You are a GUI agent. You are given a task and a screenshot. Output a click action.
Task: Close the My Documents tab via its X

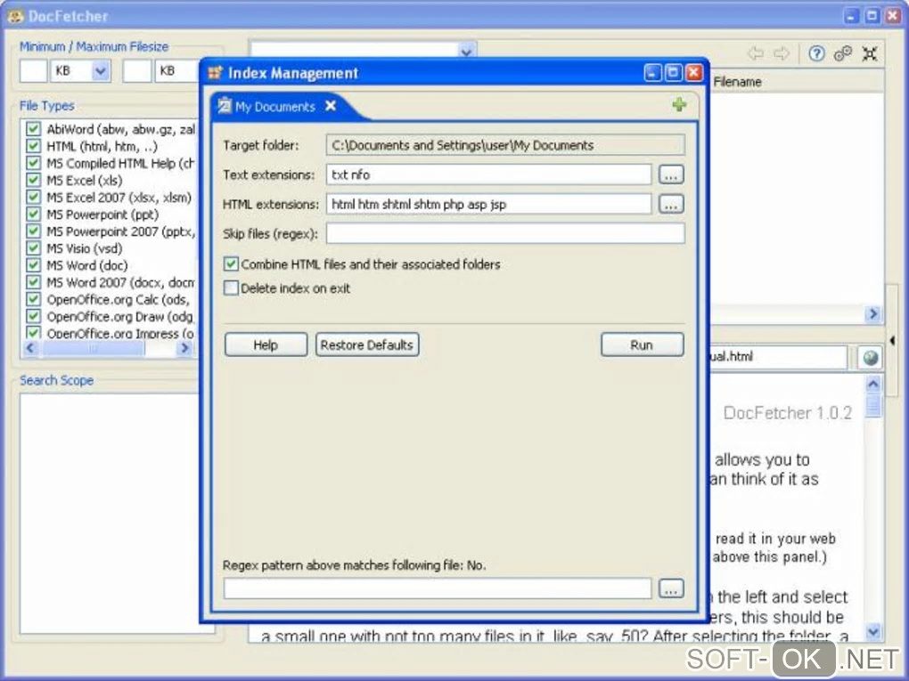tap(331, 106)
